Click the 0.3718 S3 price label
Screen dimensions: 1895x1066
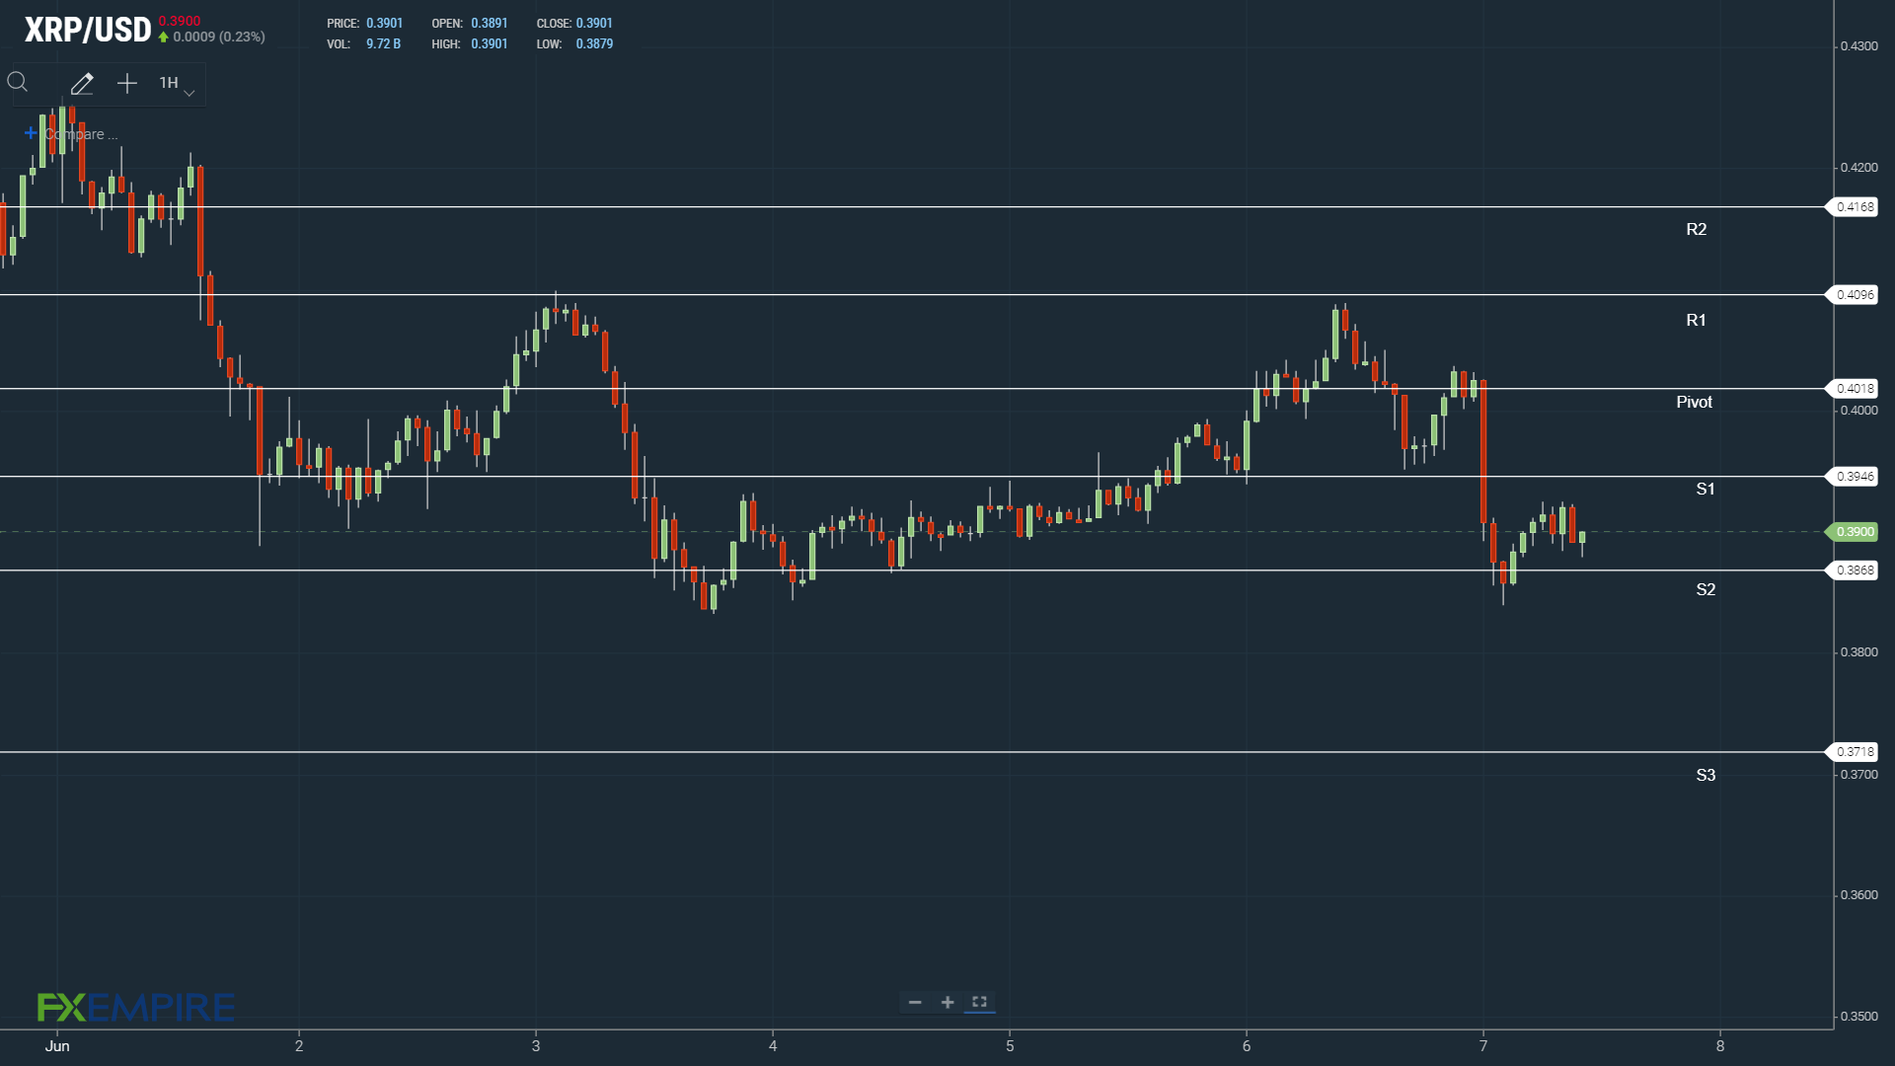[1853, 752]
